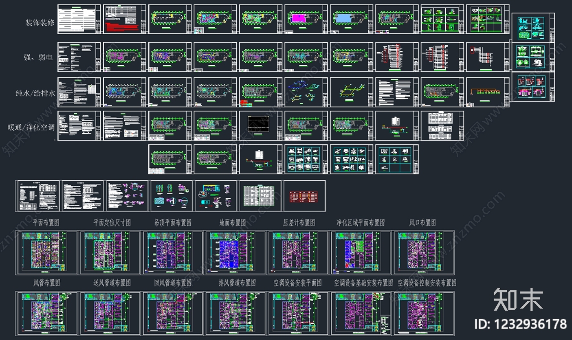Image resolution: width=572 pixels, height=340 pixels.
Task: Select the 平面定位尺寸图 title text
Action: pos(112,223)
